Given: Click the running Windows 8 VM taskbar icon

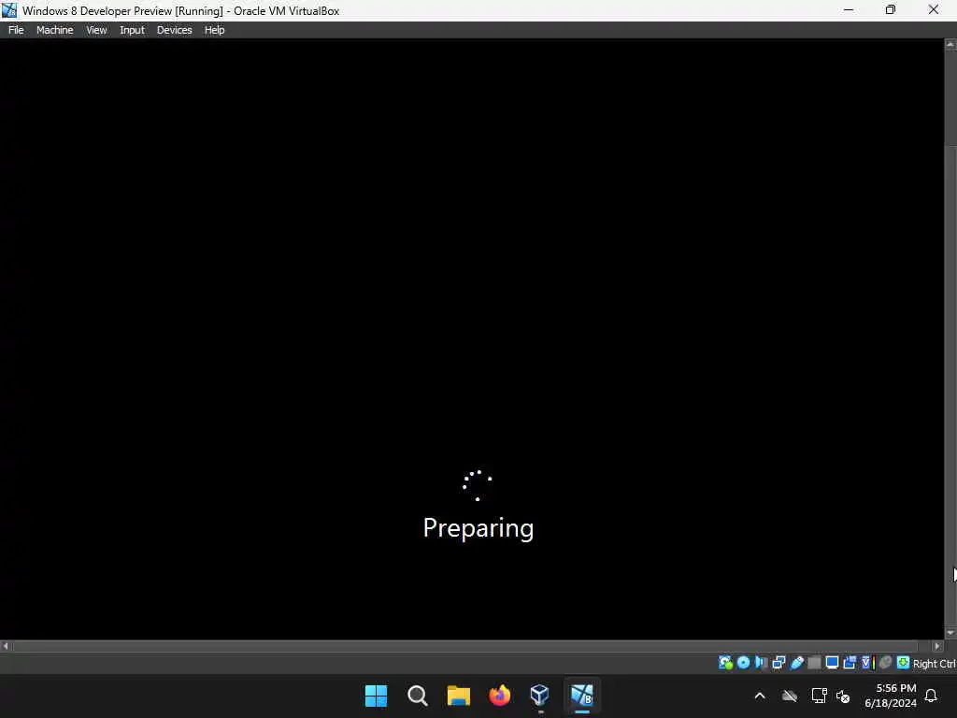Looking at the screenshot, I should (x=581, y=696).
